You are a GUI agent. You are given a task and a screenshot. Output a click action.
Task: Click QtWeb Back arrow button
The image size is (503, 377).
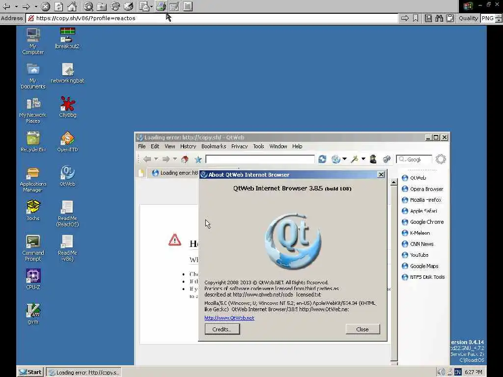(x=147, y=159)
